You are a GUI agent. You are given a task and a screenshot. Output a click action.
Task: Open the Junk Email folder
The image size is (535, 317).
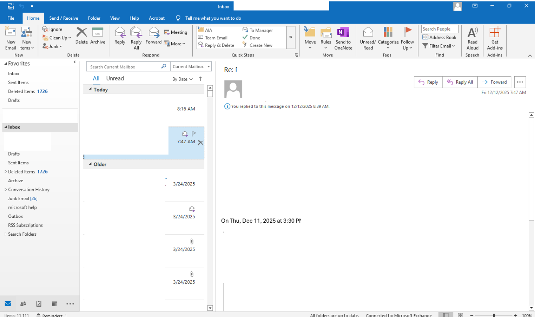(x=23, y=198)
